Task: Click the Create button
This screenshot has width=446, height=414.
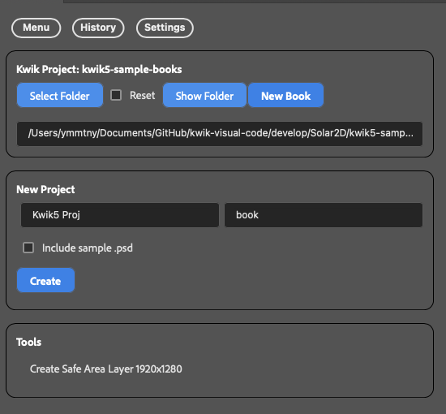Action: (45, 280)
